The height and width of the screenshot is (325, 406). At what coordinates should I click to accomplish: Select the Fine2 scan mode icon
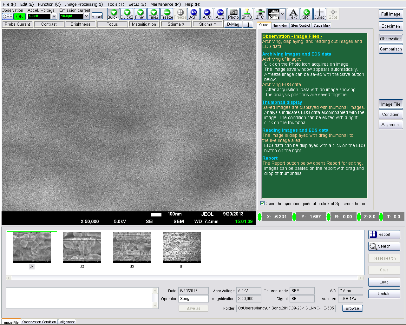pyautogui.click(x=154, y=14)
